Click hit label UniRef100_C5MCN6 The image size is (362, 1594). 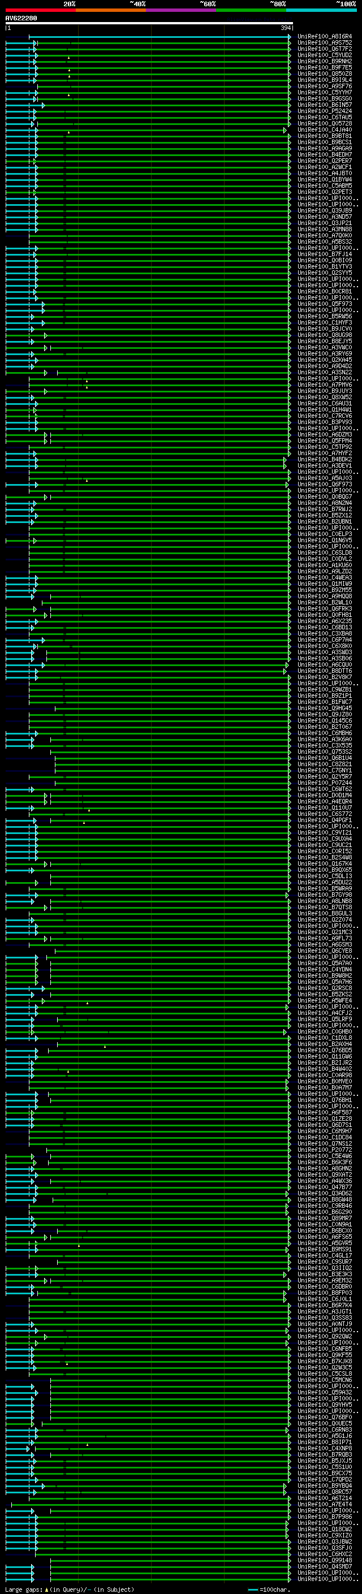[325, 1380]
